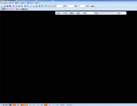This screenshot has width=137, height=106.
Task: Toggle the 半切线 line type button
Action: click(x=65, y=13)
